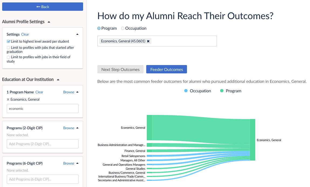Viewport: 310px width, 187px height.
Task: Switch to Next Step Outcomes tab
Action: coord(120,69)
